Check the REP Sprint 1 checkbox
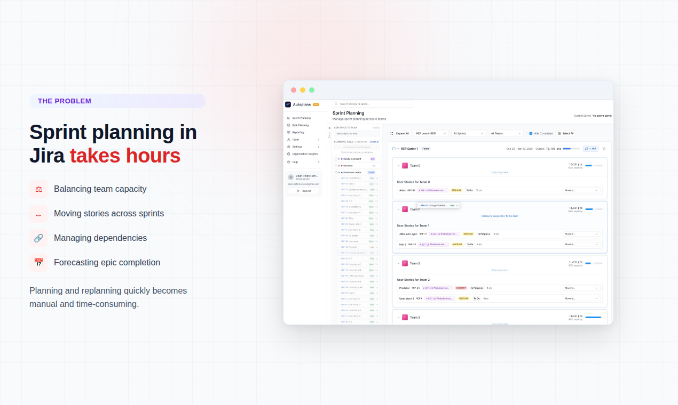The image size is (678, 405). (394, 149)
